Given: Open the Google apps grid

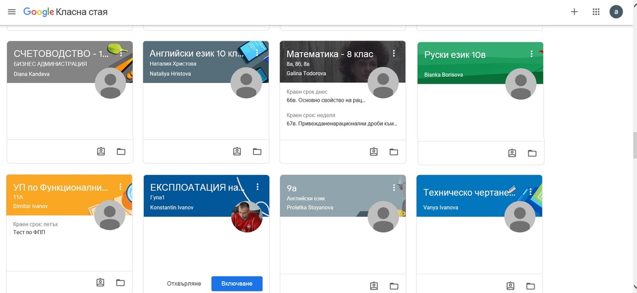Looking at the screenshot, I should tap(596, 12).
